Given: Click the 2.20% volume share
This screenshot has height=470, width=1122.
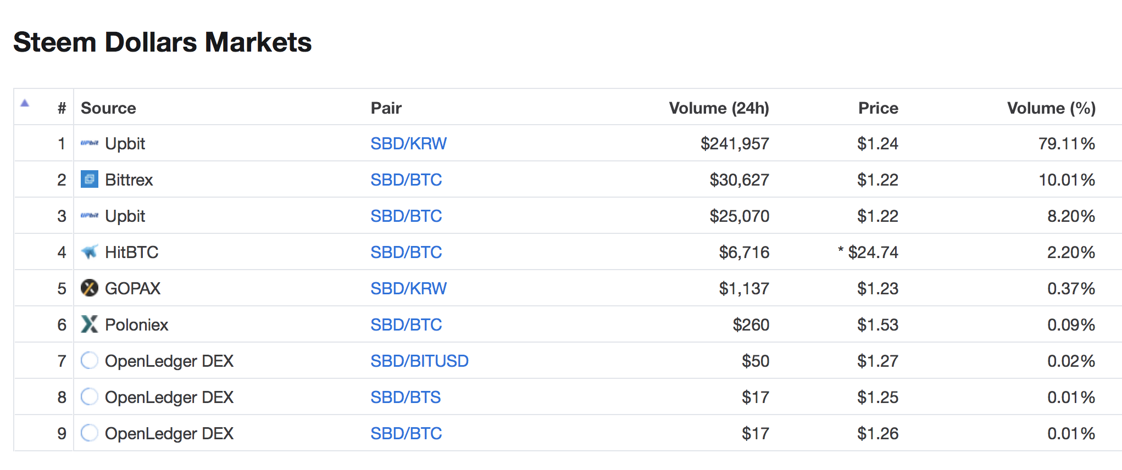Looking at the screenshot, I should (1071, 252).
